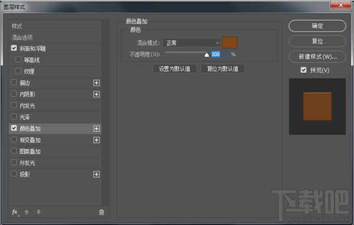Image resolution: width=354 pixels, height=225 pixels.
Task: Add another 描边 effect via plus icon
Action: pos(96,82)
